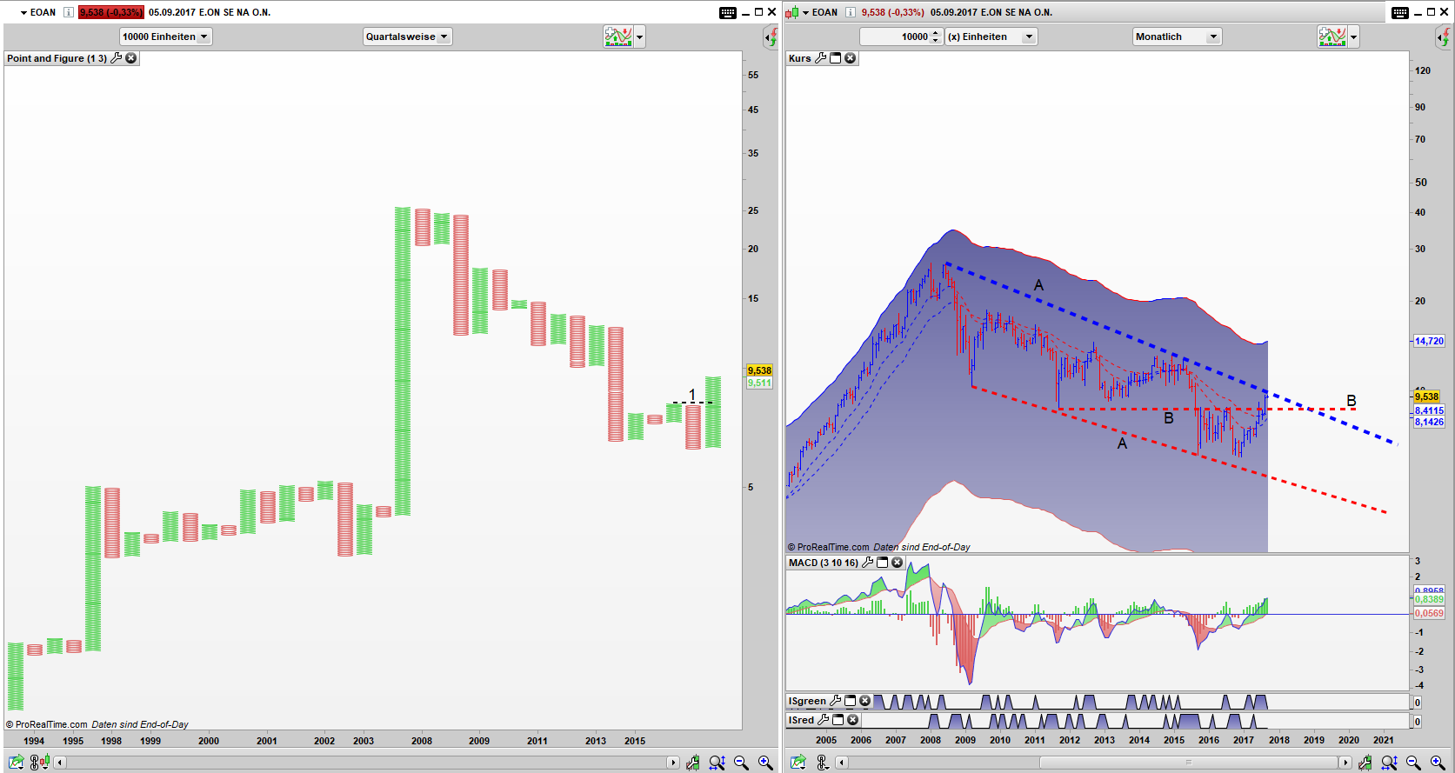Click the ISgreen panel label

point(807,701)
